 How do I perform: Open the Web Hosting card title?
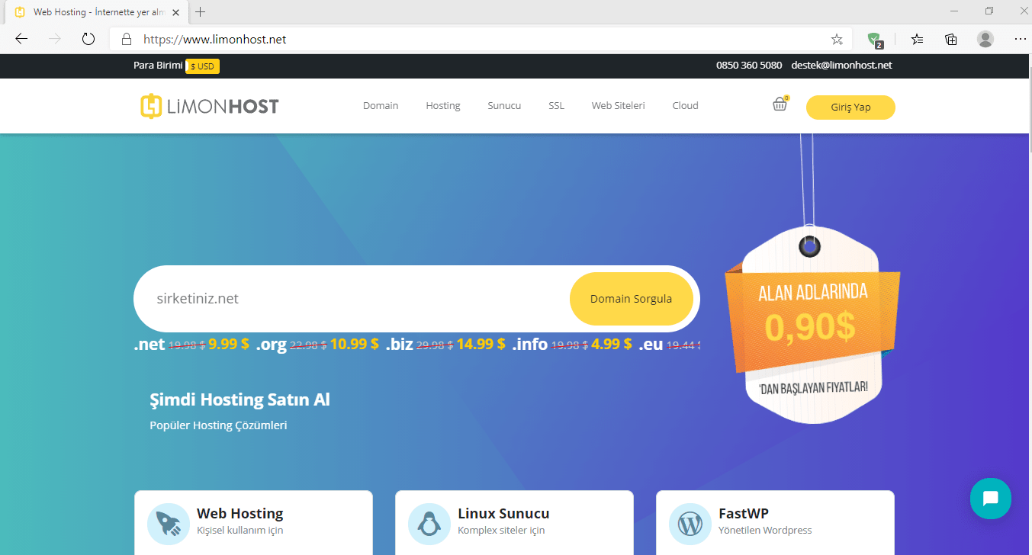tap(240, 514)
